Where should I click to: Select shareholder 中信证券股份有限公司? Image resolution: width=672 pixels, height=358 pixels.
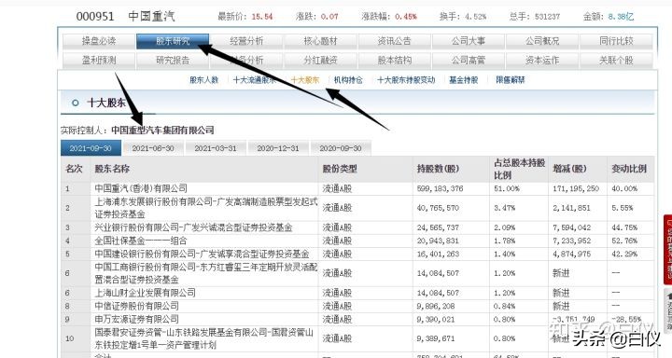(x=136, y=306)
